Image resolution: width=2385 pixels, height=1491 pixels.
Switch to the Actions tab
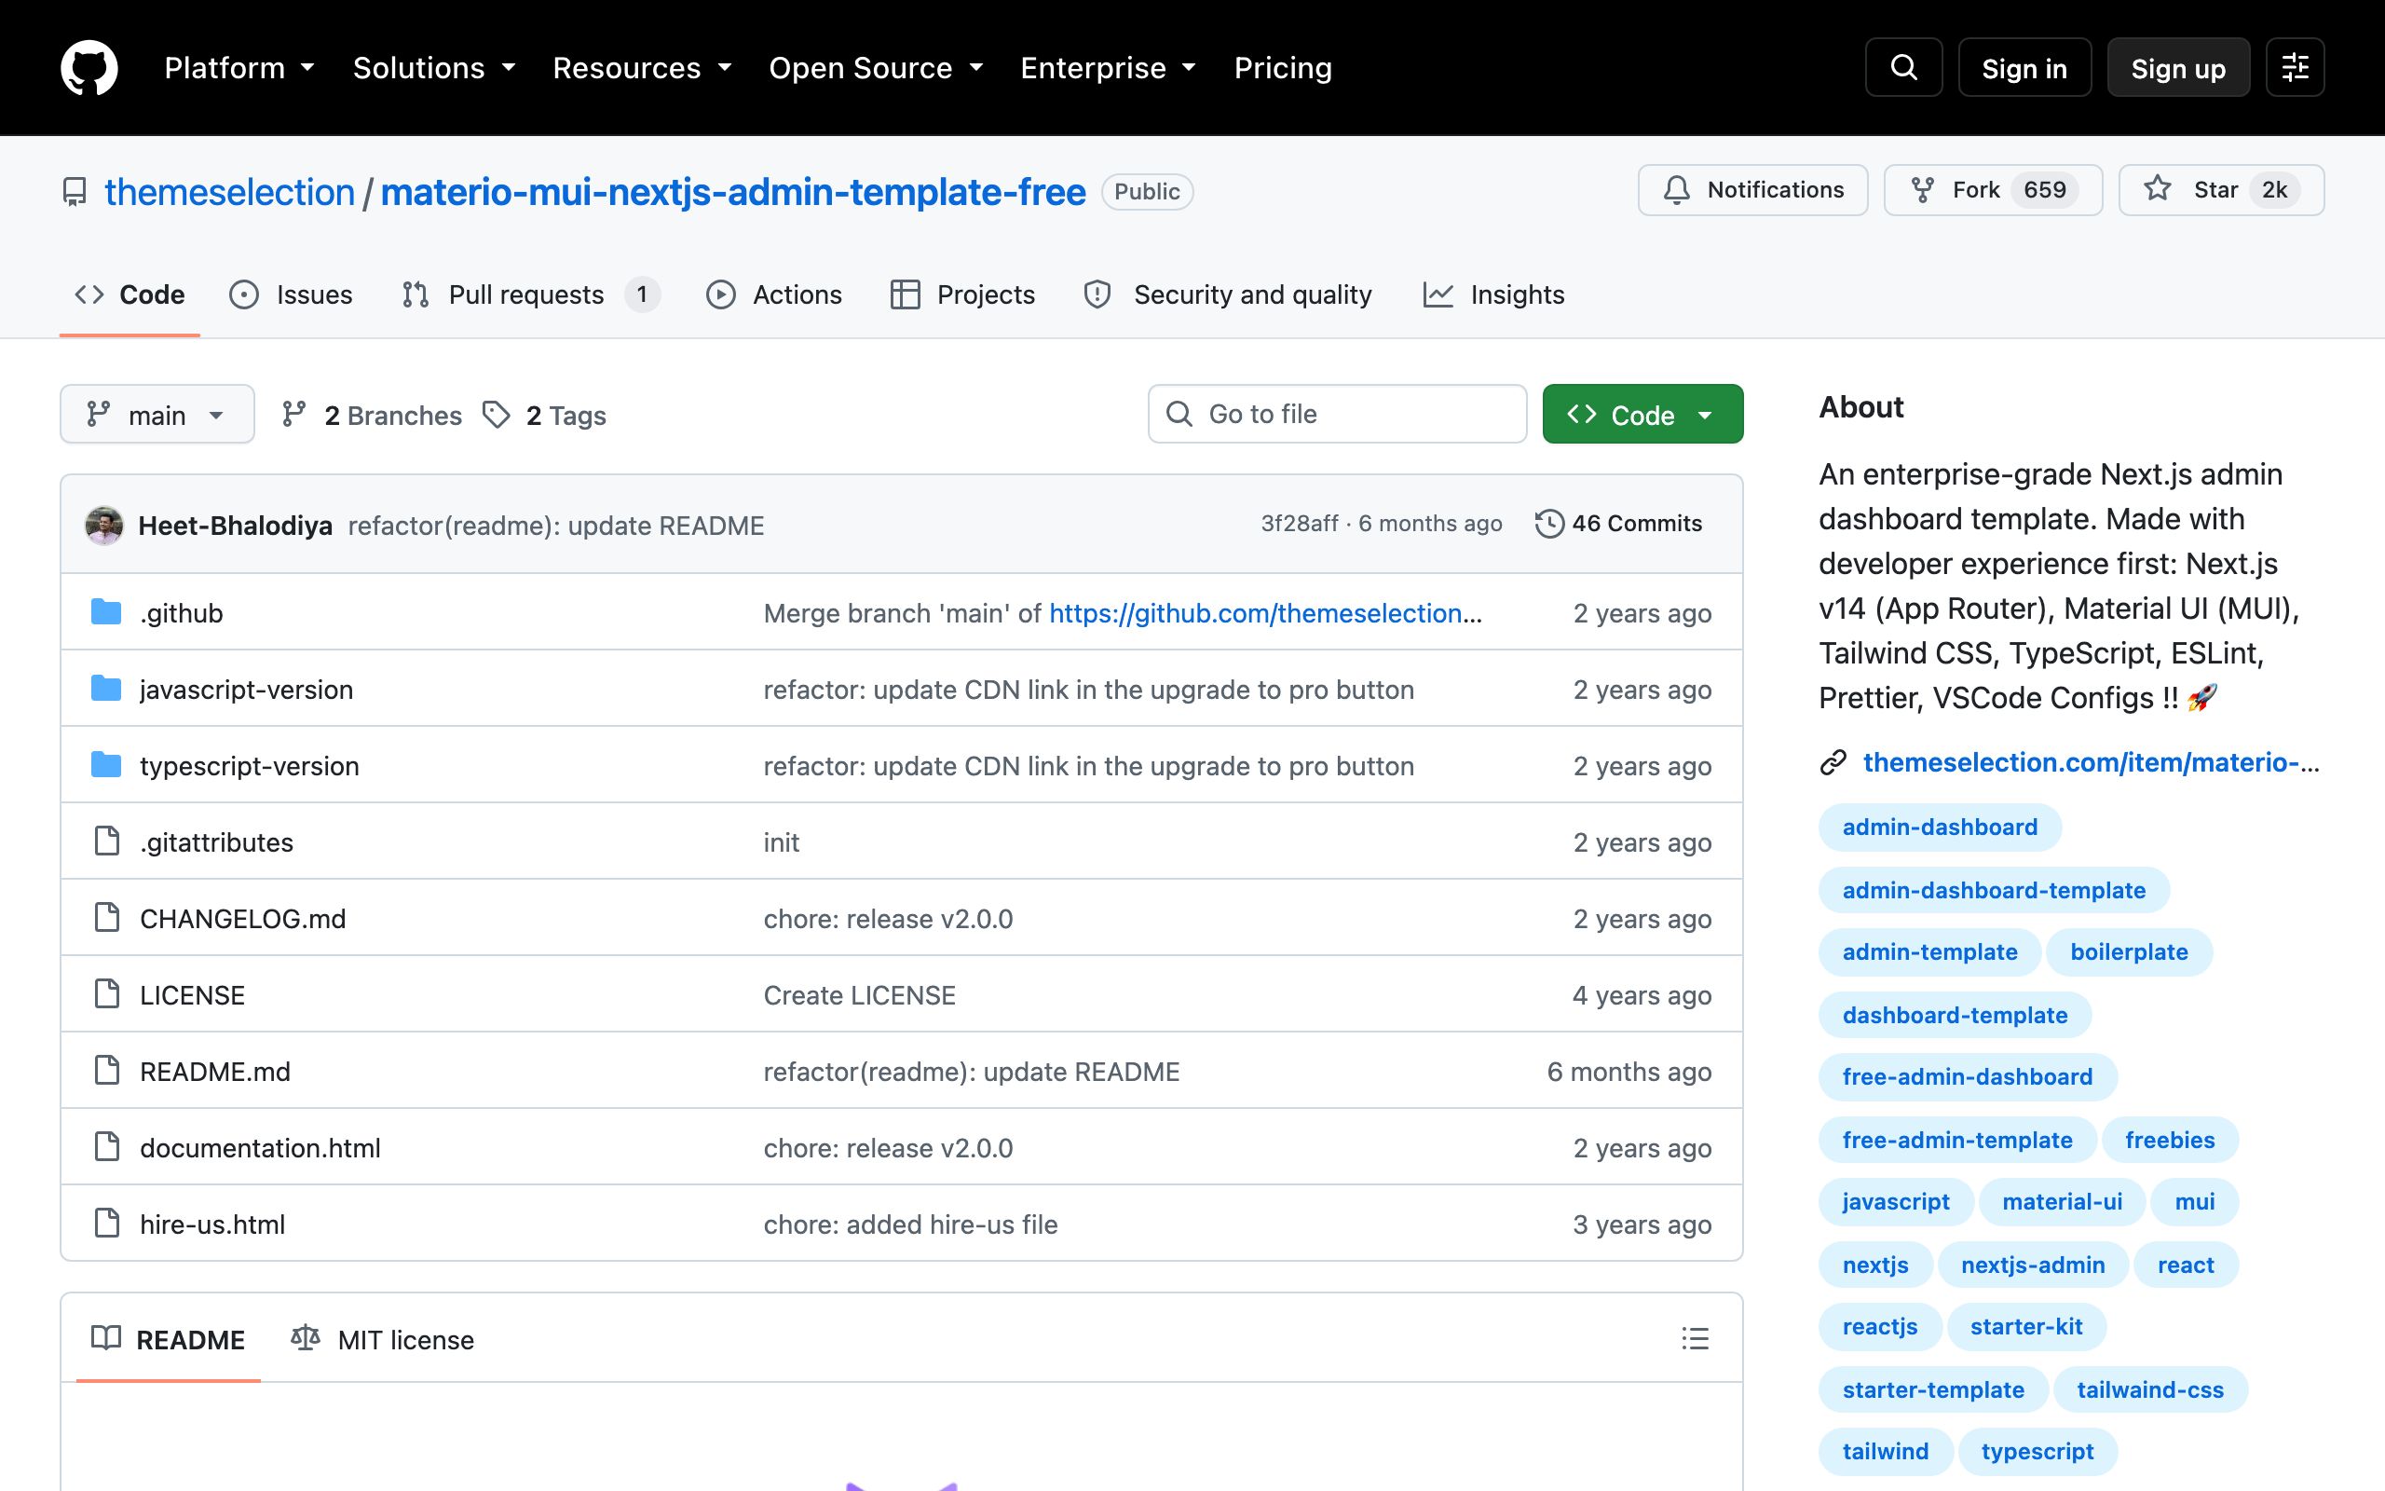[774, 294]
